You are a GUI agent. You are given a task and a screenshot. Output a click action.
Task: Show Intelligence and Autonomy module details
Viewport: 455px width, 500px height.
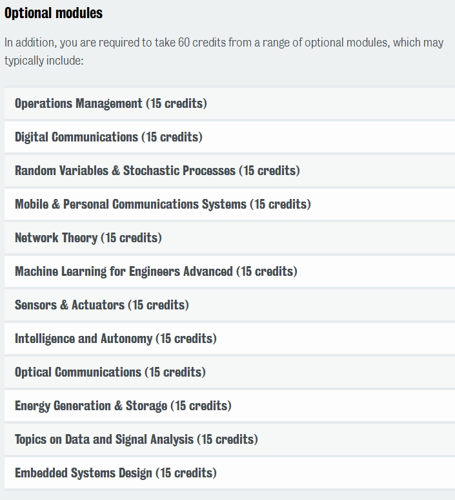[230, 339]
